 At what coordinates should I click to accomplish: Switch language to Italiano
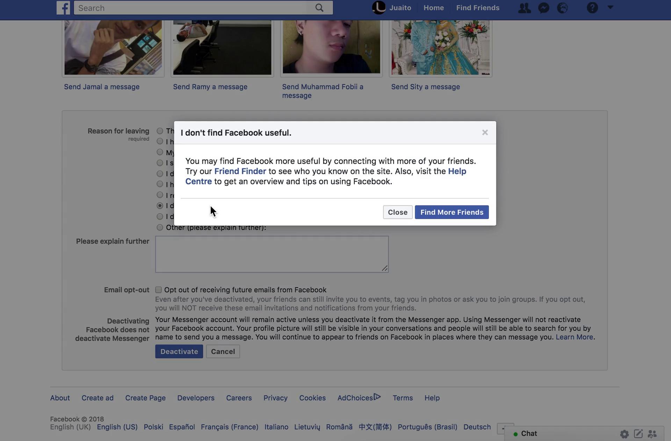pyautogui.click(x=276, y=427)
